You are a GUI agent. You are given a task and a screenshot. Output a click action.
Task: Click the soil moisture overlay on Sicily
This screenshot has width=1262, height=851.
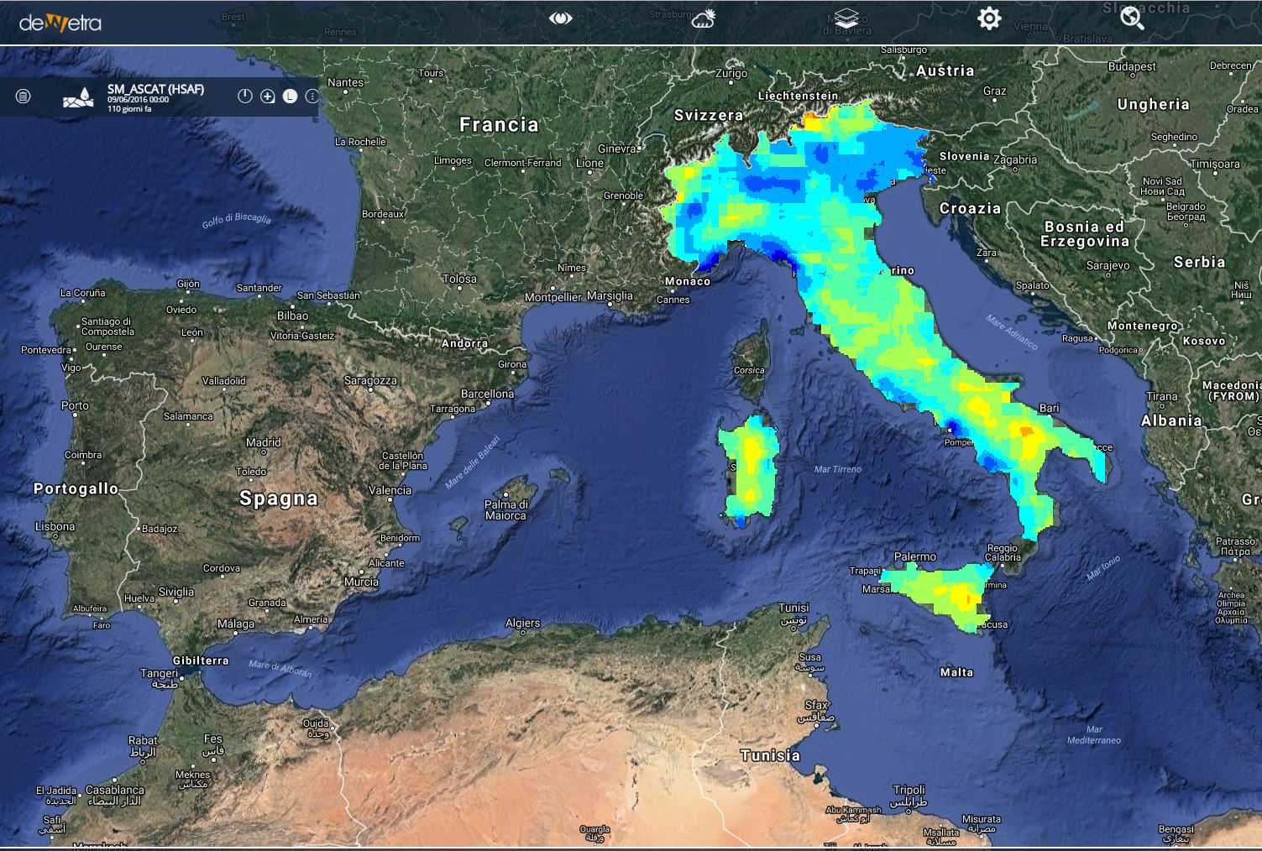(x=940, y=592)
